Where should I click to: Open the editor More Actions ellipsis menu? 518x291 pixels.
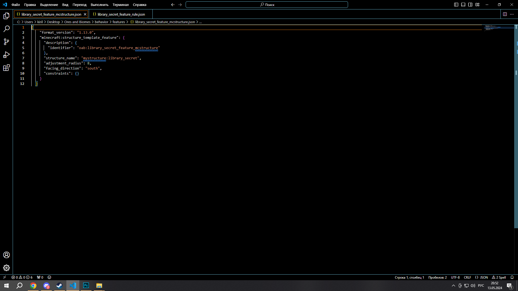tap(512, 14)
